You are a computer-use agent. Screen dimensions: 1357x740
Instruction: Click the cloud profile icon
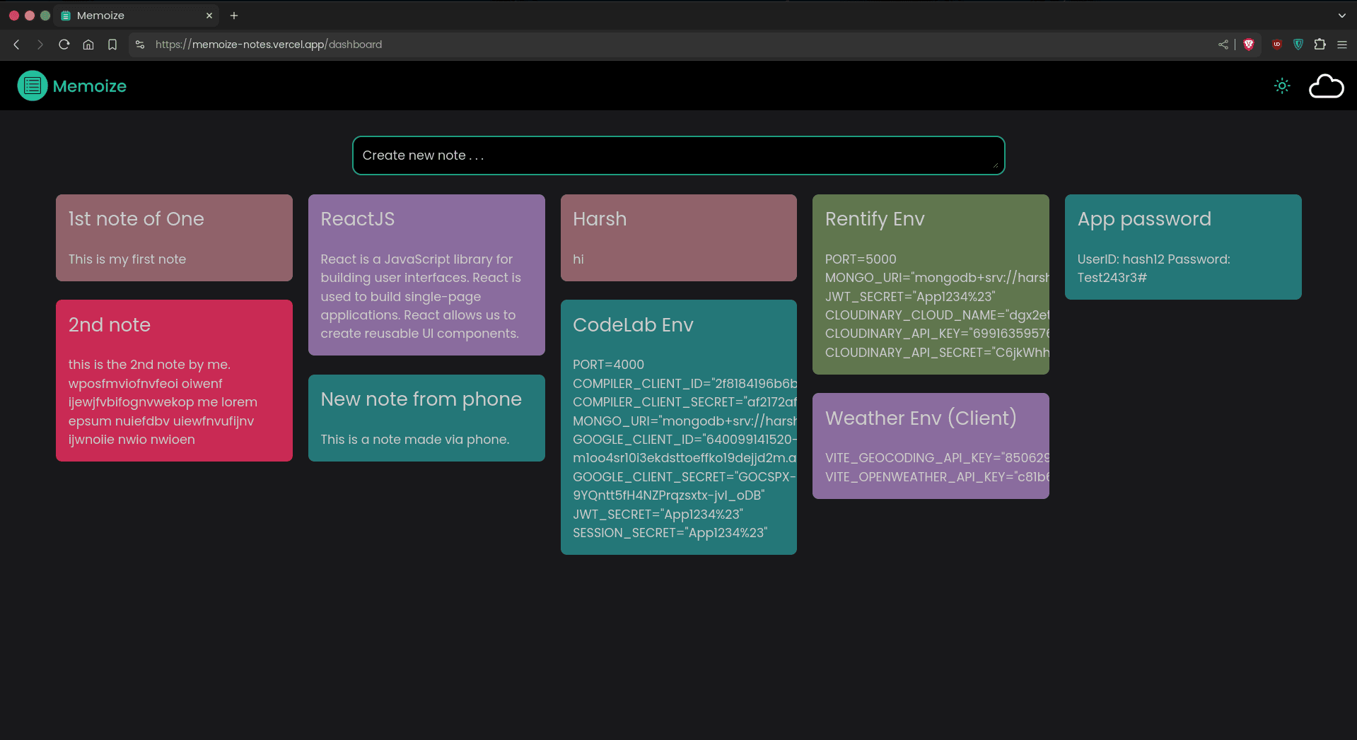[1326, 86]
